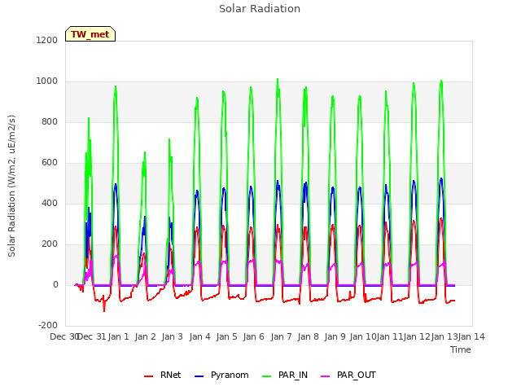Click the Jan 7 x-axis label

(x=281, y=336)
